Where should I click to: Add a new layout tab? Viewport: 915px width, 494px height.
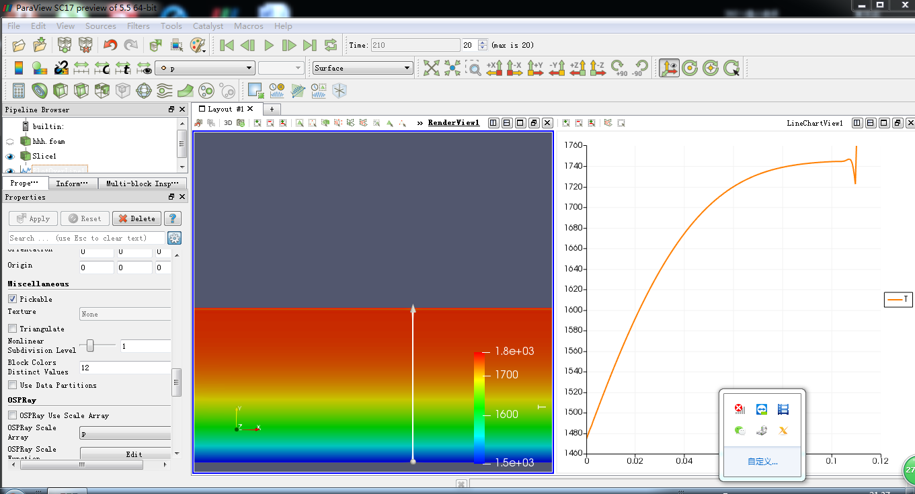(272, 109)
